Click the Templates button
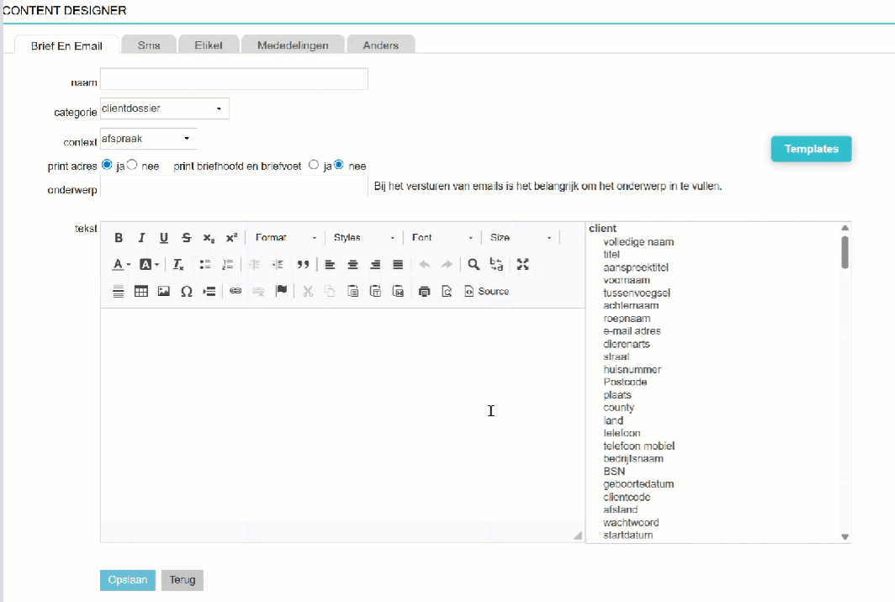This screenshot has height=602, width=895. [811, 149]
